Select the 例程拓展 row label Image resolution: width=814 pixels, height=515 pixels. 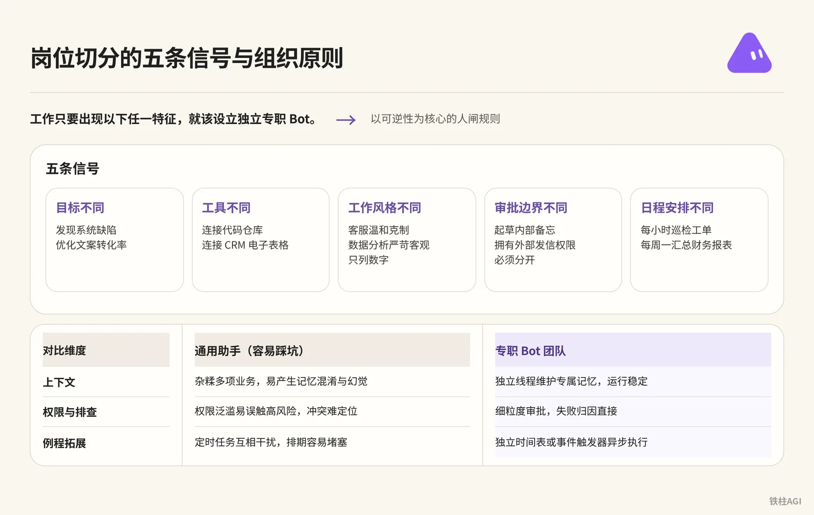tap(65, 443)
